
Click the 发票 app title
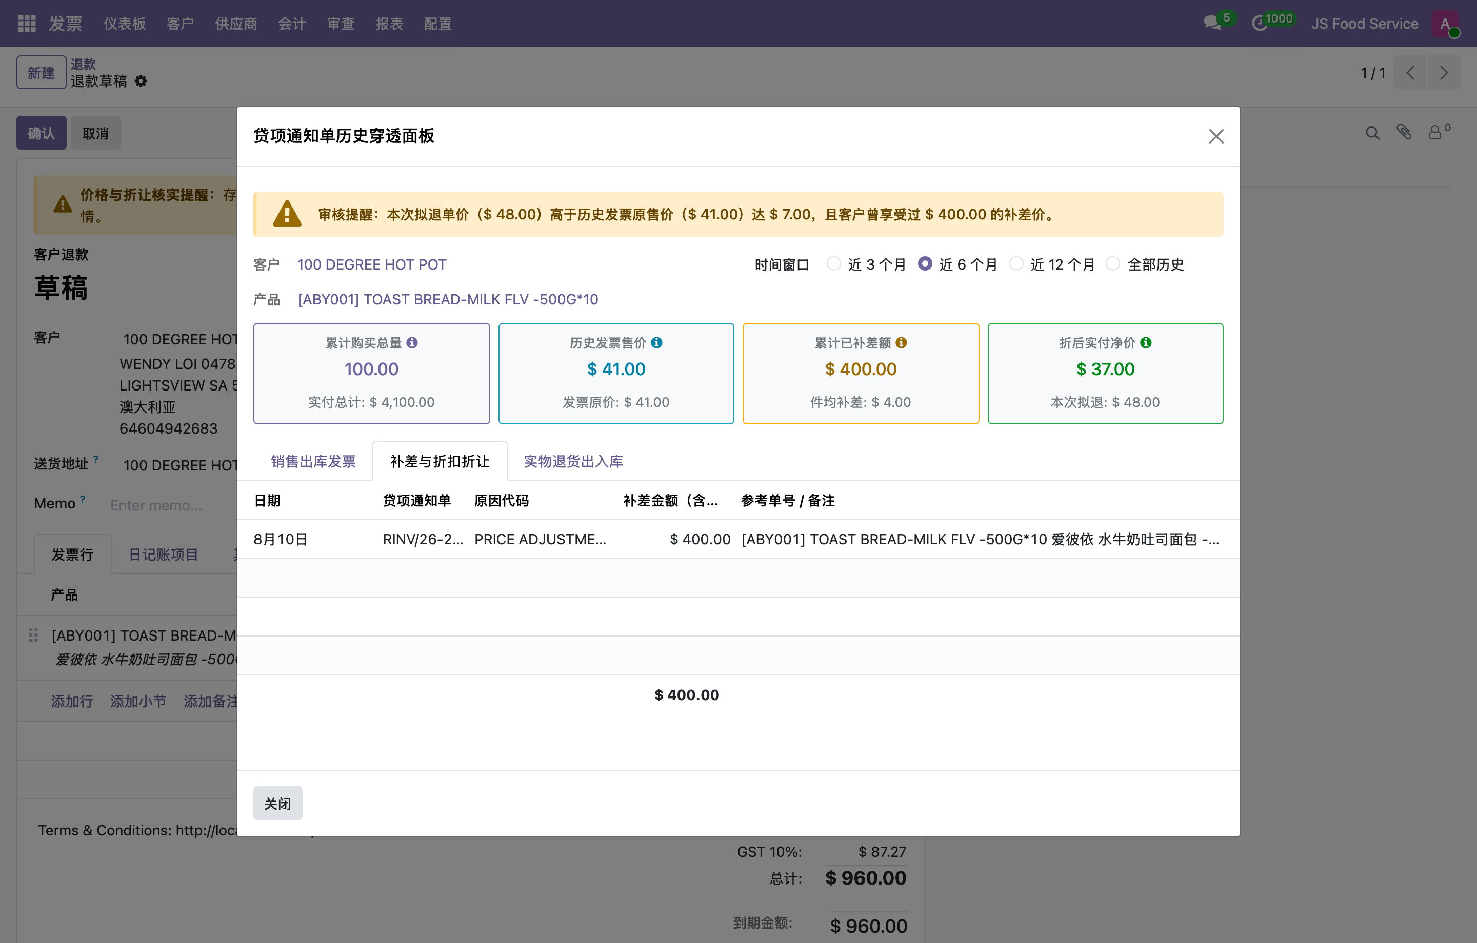[66, 23]
